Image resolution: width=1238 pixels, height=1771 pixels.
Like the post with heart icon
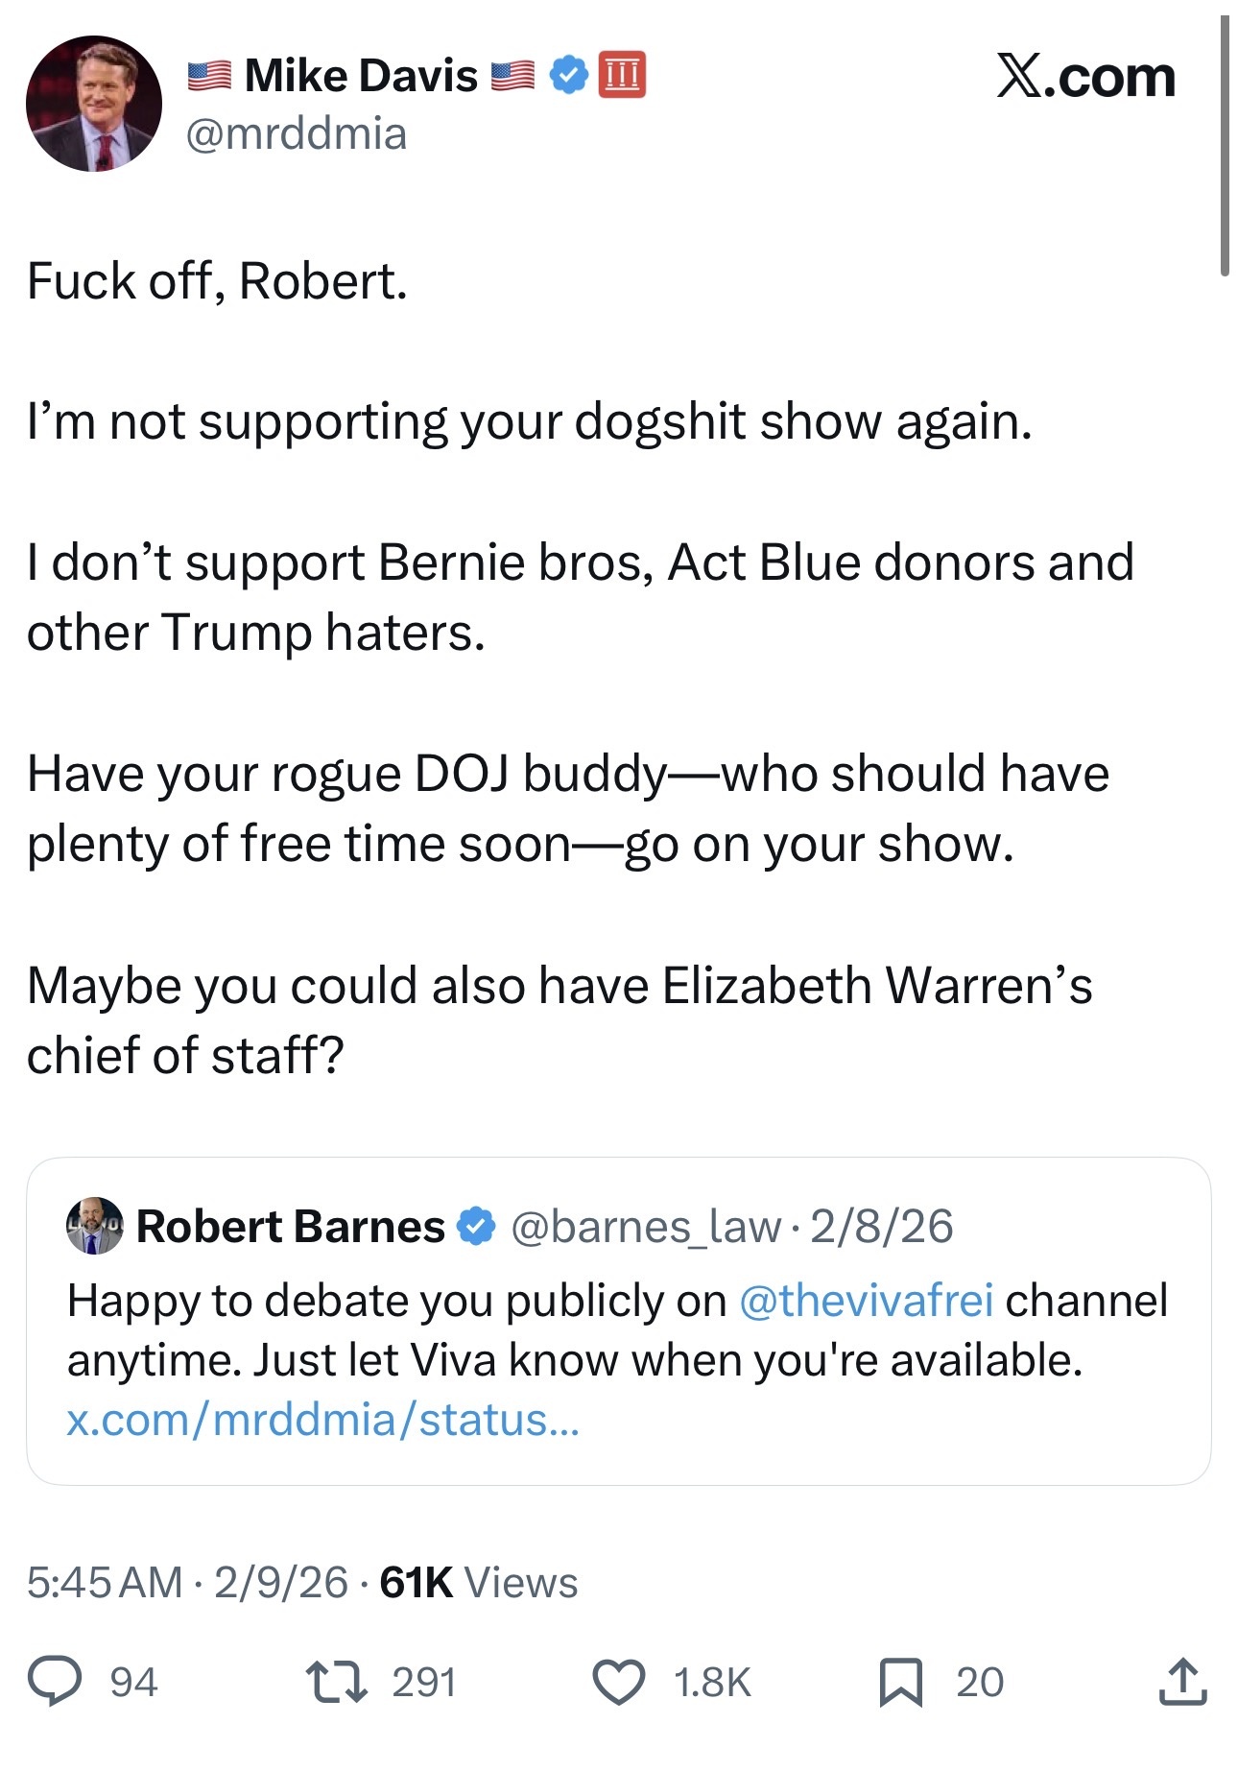[x=618, y=1682]
